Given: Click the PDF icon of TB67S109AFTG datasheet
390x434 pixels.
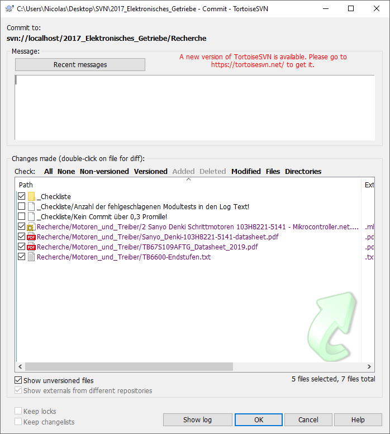Looking at the screenshot, I should [x=31, y=247].
